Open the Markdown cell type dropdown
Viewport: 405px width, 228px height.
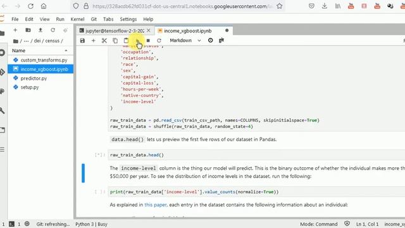pos(185,41)
